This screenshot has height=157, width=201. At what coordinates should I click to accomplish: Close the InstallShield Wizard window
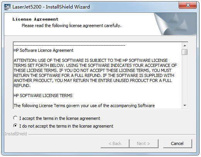coord(187,5)
